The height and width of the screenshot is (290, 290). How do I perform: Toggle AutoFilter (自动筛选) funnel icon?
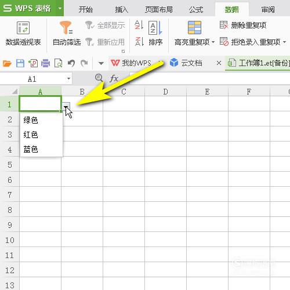click(66, 27)
